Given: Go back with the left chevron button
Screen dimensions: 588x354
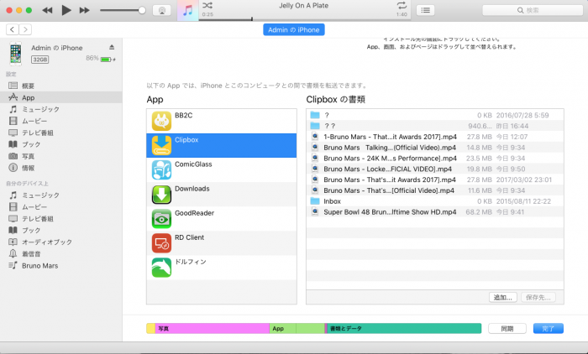Looking at the screenshot, I should tap(13, 29).
